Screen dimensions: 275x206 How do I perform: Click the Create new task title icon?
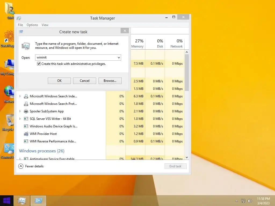[21, 32]
